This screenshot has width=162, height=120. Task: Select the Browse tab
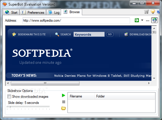click(x=72, y=12)
